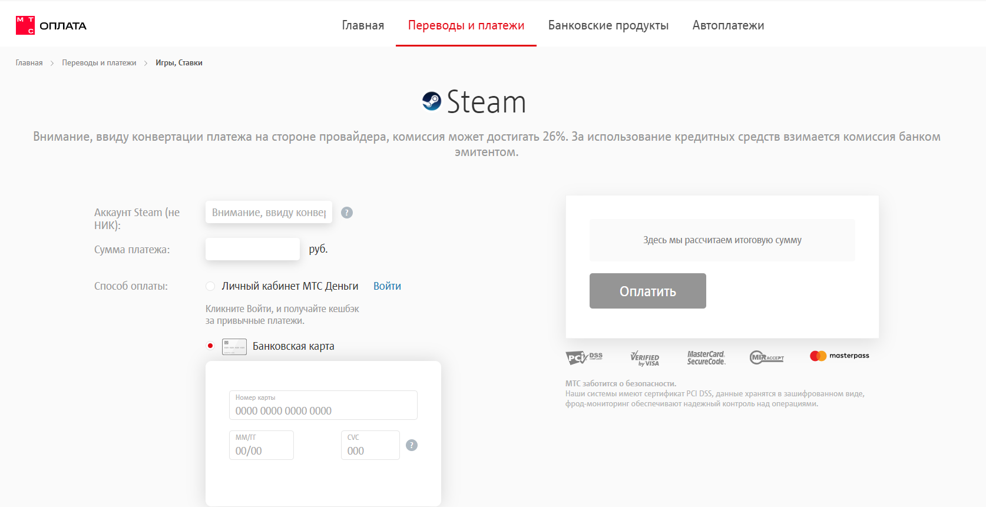986x507 pixels.
Task: Select Банковская карта radio option
Action: [210, 346]
